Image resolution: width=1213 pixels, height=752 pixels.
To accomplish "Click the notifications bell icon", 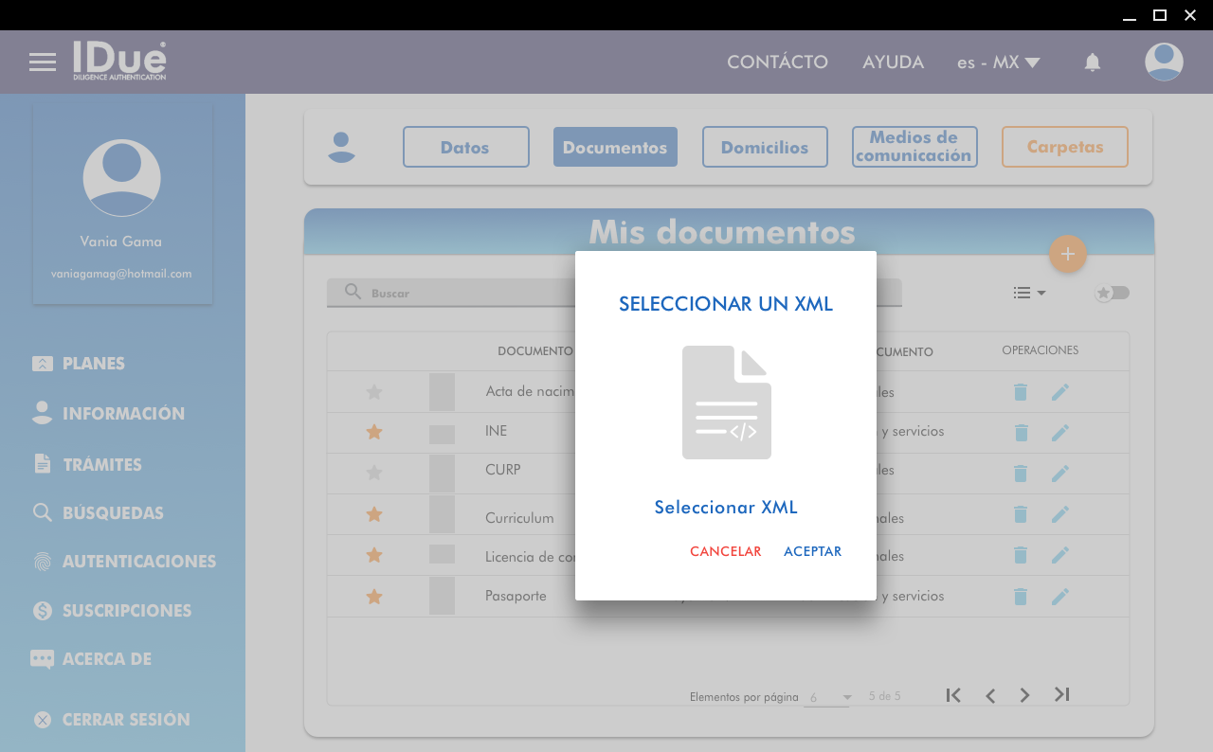I will click(1092, 63).
